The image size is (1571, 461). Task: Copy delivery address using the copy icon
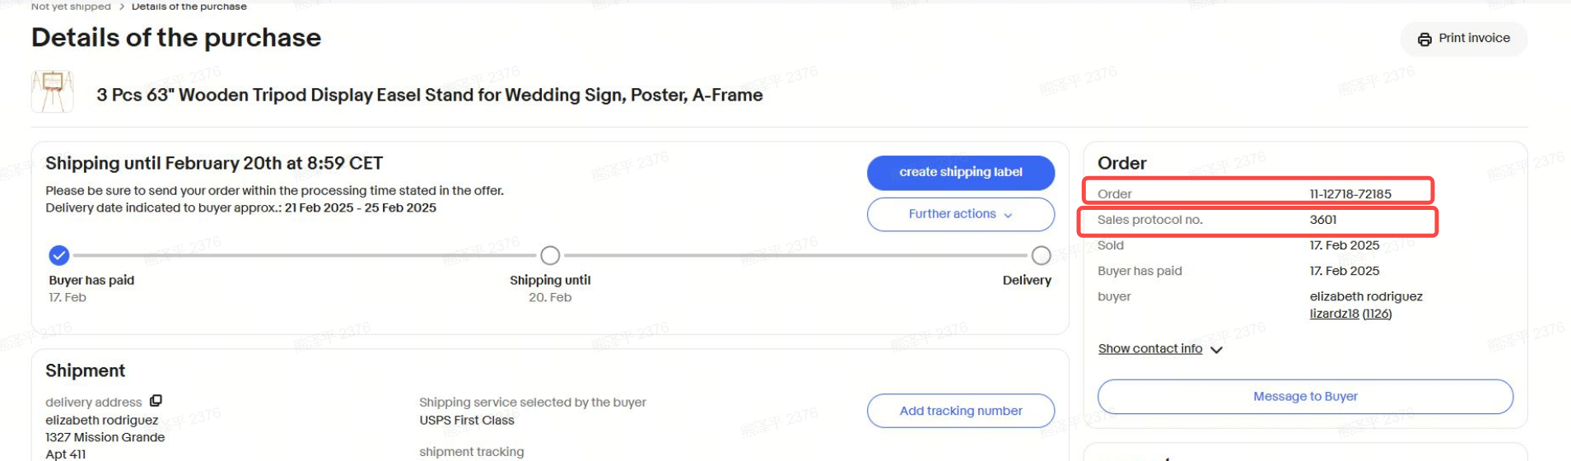pos(156,401)
